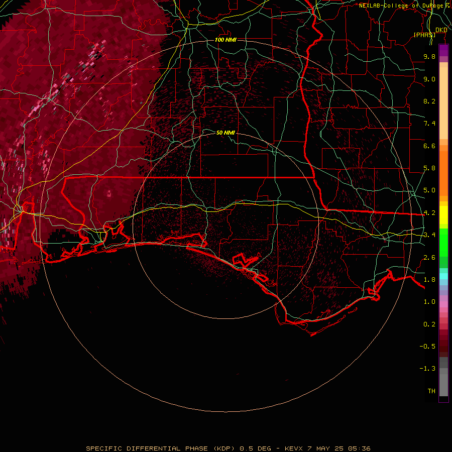Screen dimensions: 452x452
Task: Click the KEVX 7 MAY 25 05:36 timestamp
Action: 327,448
